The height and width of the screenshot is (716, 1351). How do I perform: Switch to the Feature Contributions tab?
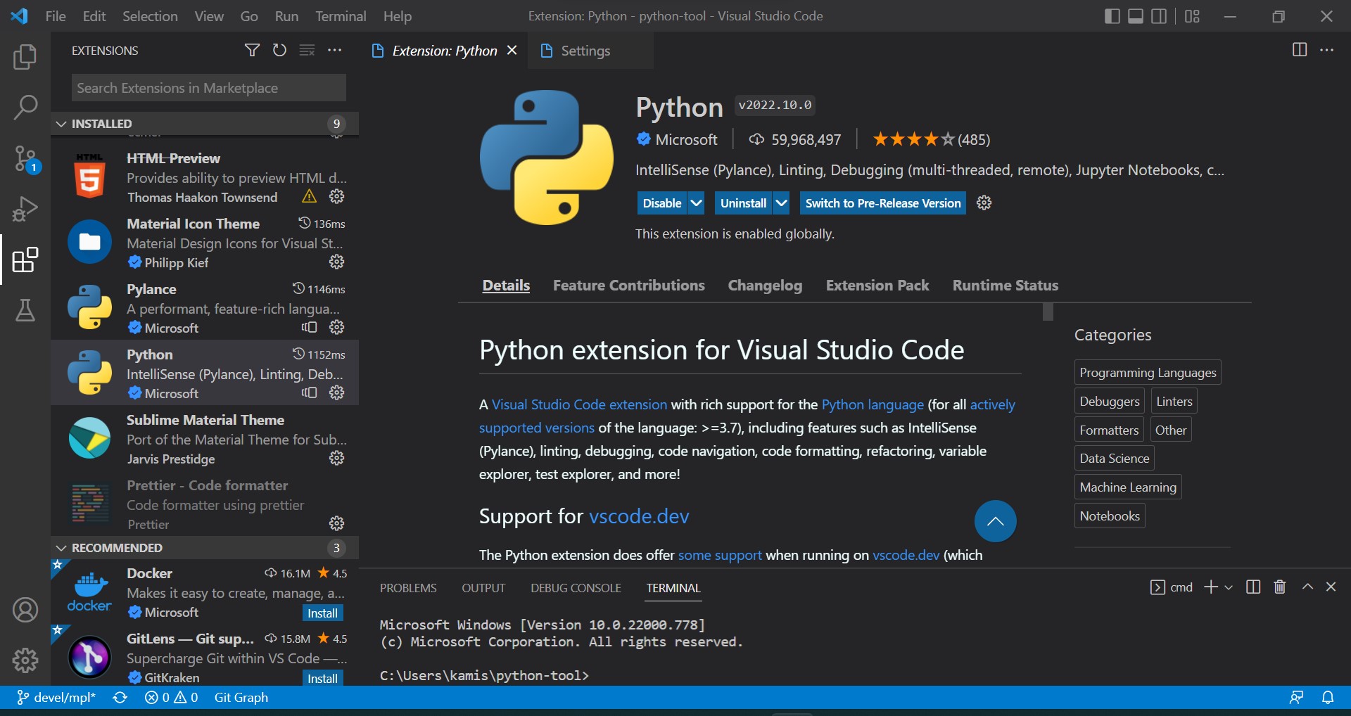[628, 286]
